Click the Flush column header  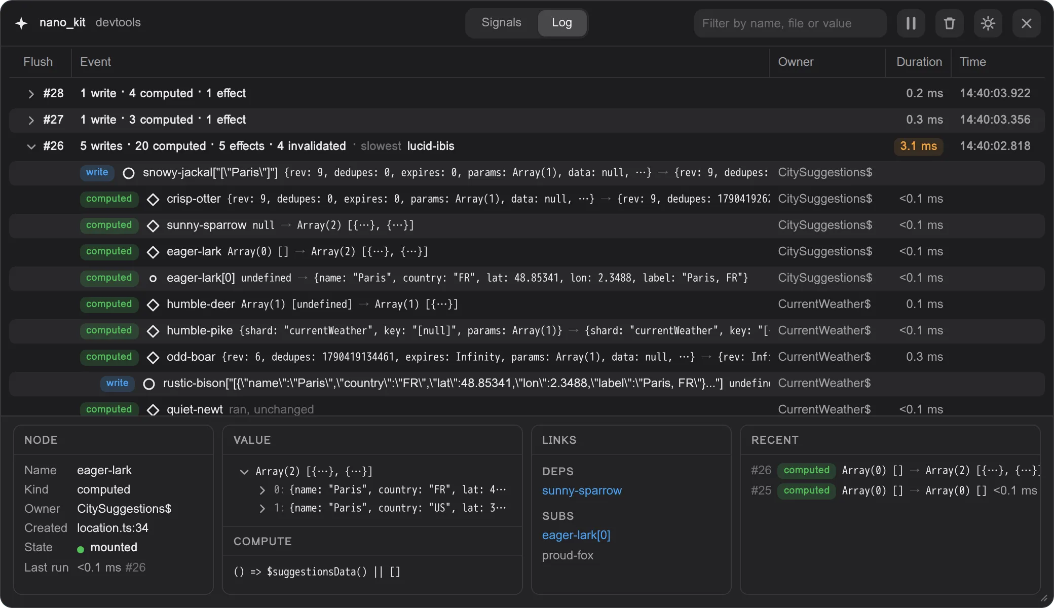[x=38, y=62]
